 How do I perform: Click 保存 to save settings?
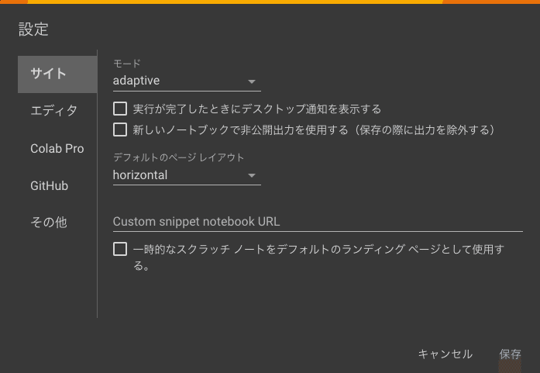click(x=510, y=354)
